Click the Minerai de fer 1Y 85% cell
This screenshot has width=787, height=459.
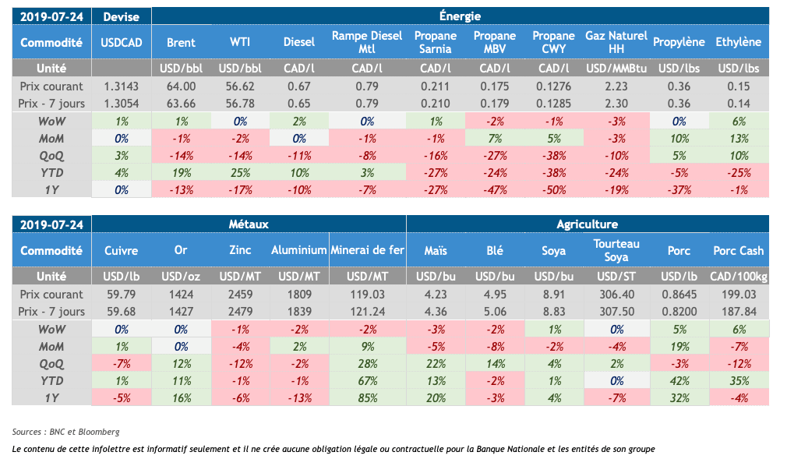click(368, 397)
